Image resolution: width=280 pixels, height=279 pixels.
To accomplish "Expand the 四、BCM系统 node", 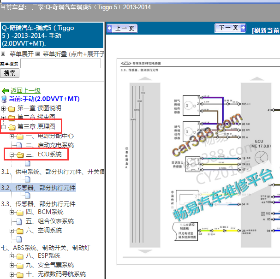I will coord(12,212).
